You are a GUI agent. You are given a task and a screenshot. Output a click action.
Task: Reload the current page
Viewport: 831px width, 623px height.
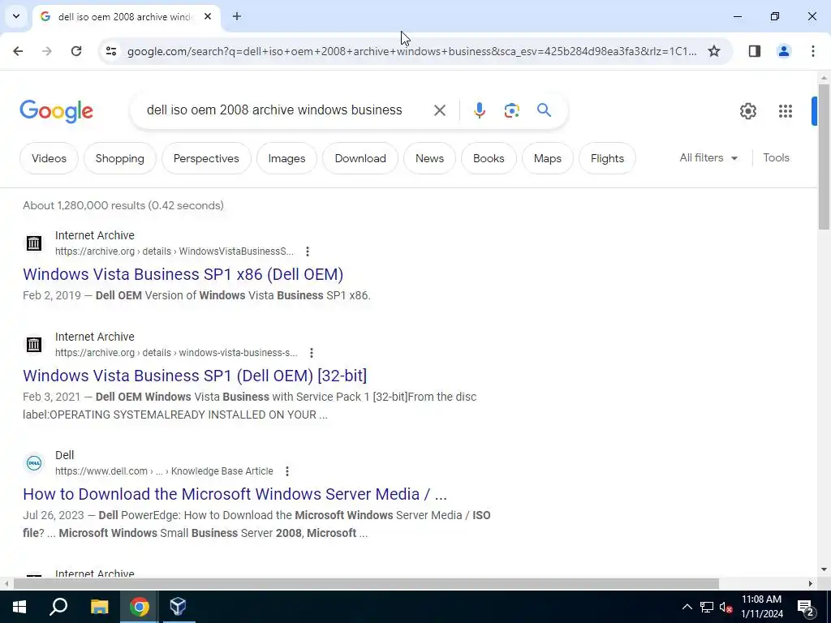pyautogui.click(x=76, y=51)
